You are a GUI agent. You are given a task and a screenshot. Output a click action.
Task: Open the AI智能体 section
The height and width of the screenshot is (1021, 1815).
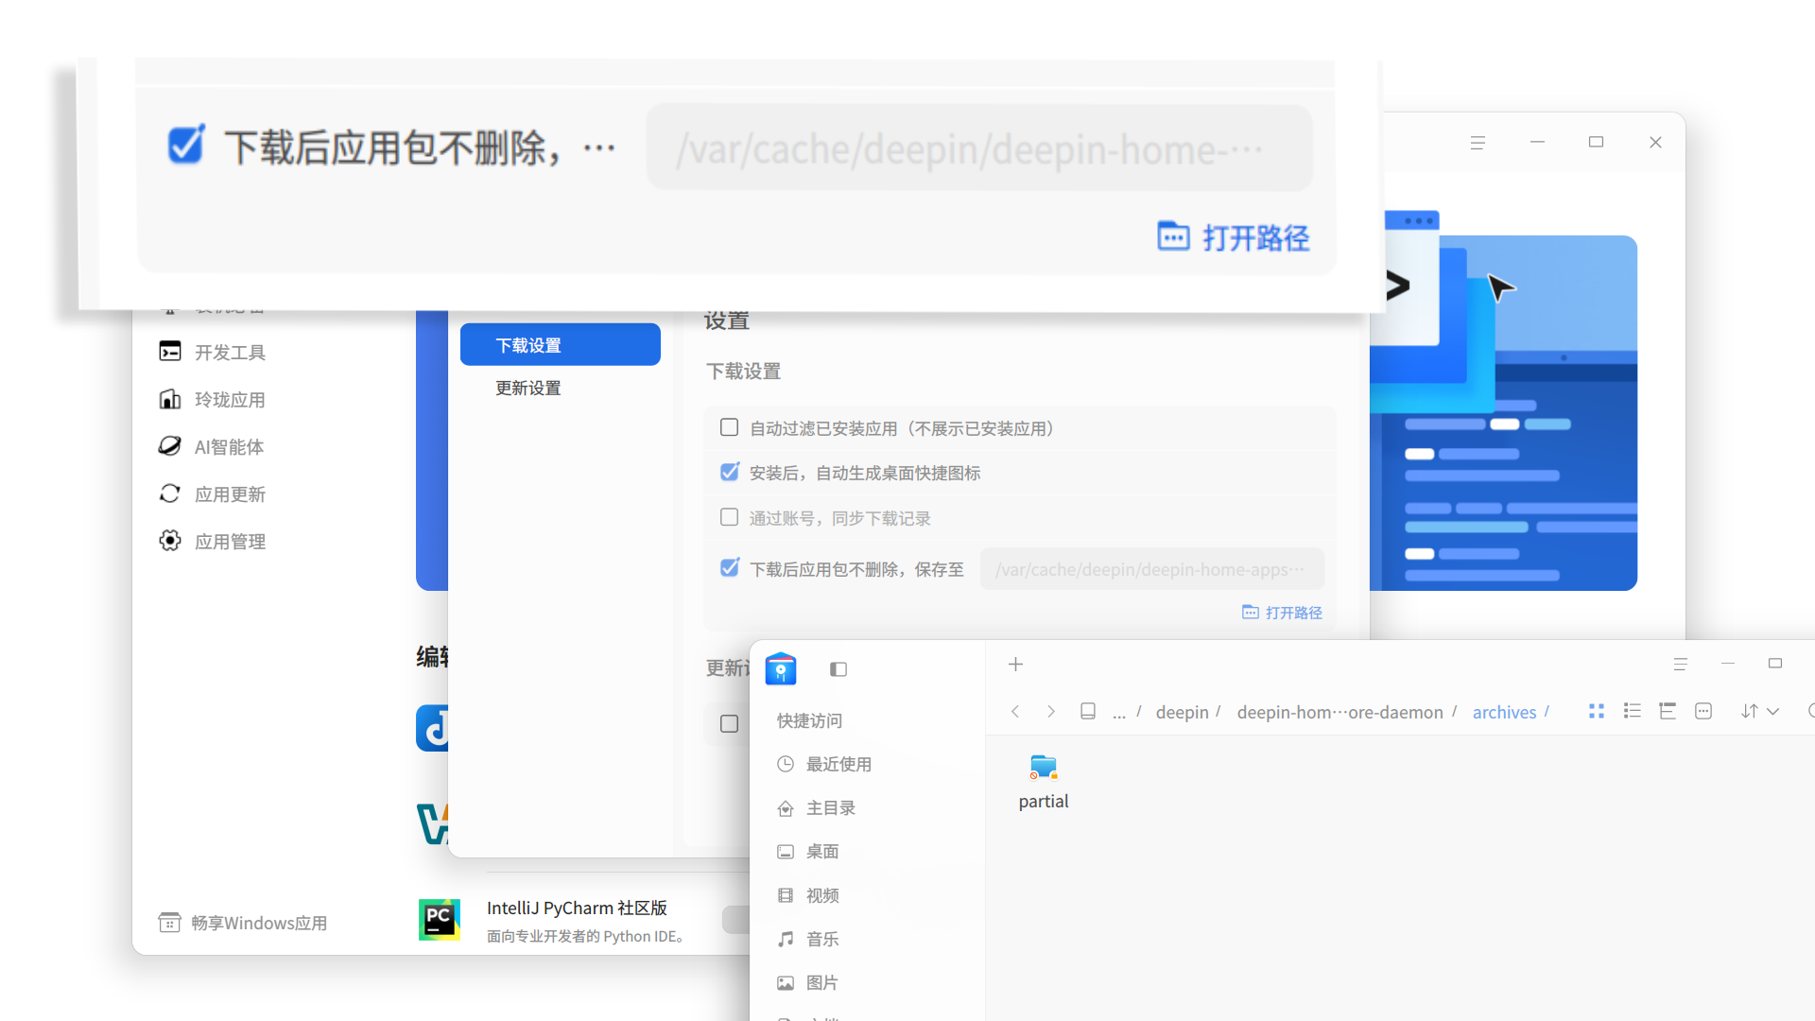coord(229,446)
